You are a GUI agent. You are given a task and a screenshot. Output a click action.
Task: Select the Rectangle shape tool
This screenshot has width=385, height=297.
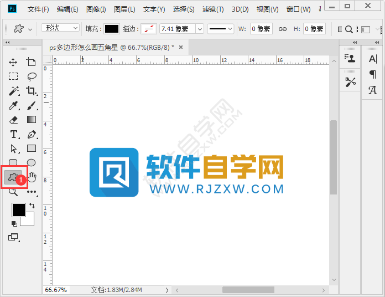pos(32,148)
